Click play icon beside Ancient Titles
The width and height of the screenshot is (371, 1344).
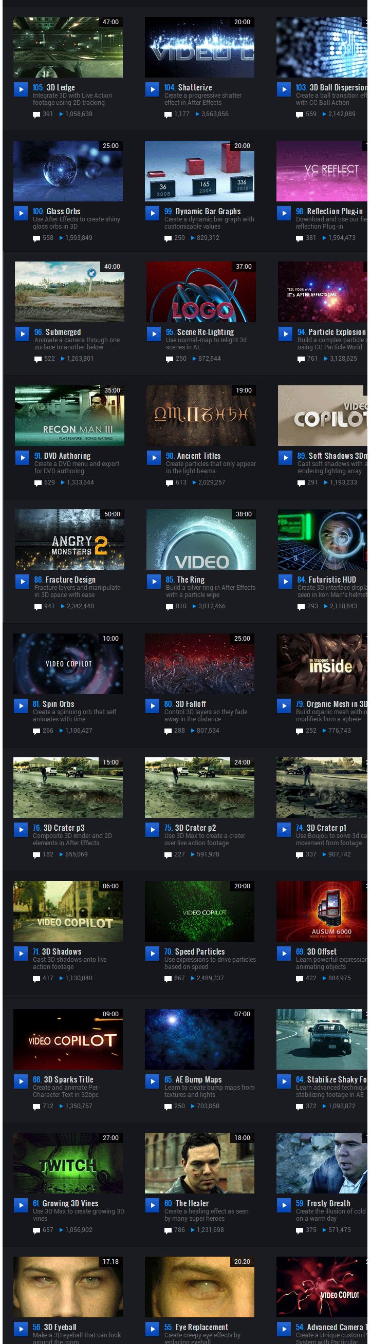(154, 458)
